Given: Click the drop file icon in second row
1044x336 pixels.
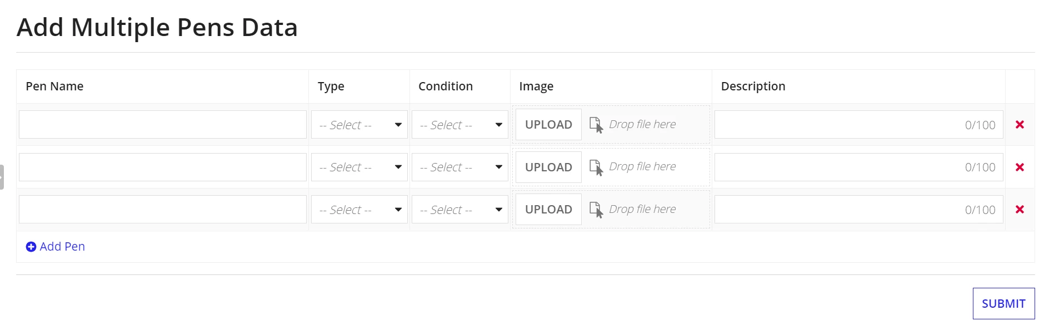Looking at the screenshot, I should click(x=596, y=167).
